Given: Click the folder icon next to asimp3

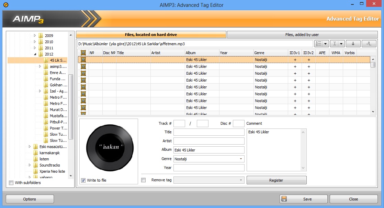Looking at the screenshot, I should click(46, 66).
